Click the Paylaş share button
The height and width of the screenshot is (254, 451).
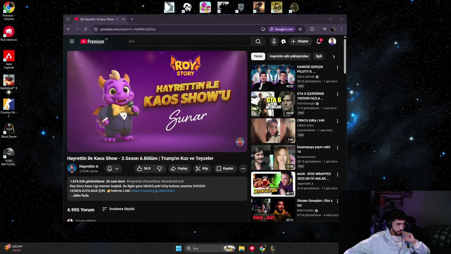click(x=179, y=169)
